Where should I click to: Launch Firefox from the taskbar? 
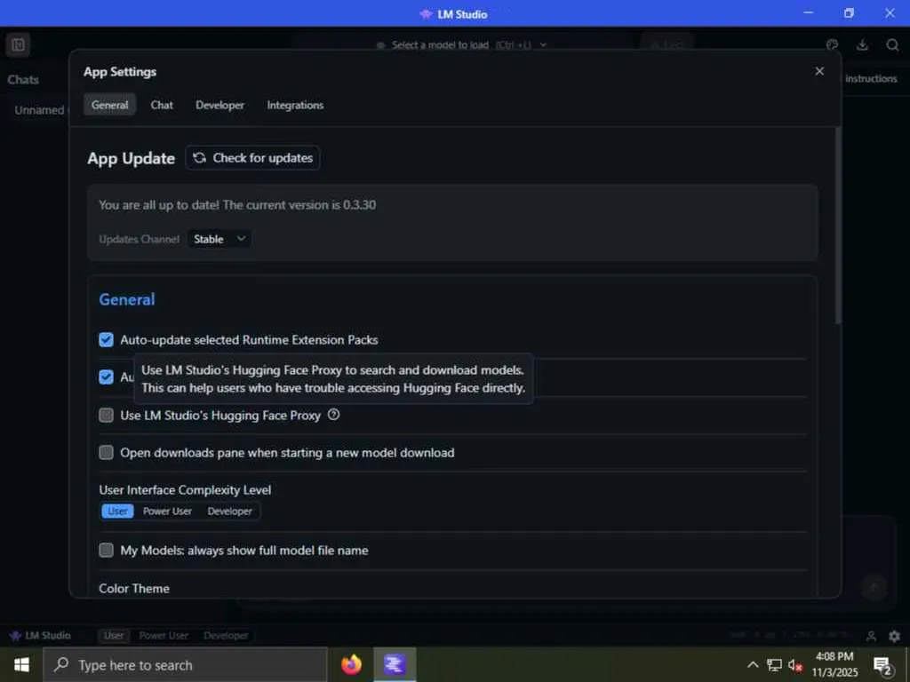coord(351,664)
